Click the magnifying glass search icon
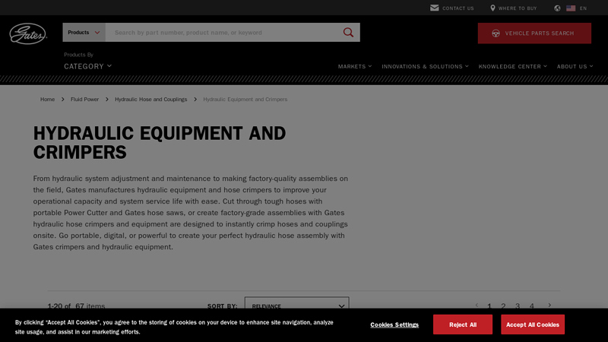Image resolution: width=608 pixels, height=342 pixels. coord(348,33)
